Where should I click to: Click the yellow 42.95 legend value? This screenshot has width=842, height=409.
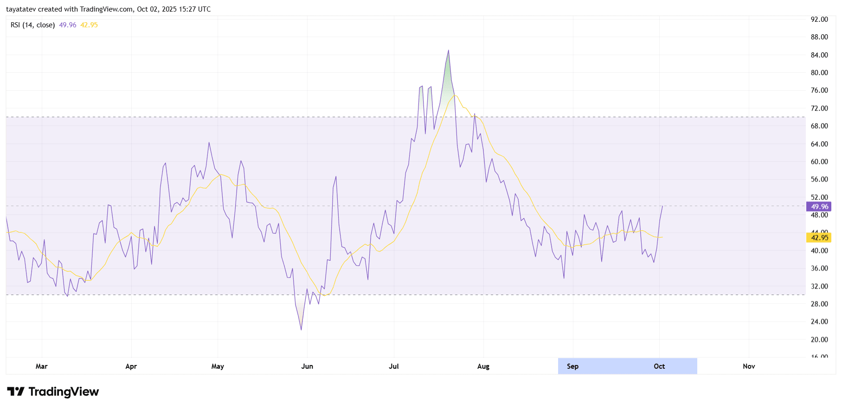point(89,25)
